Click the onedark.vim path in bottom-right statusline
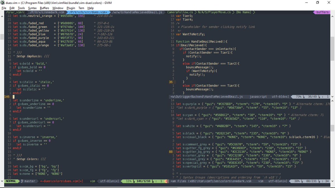 [211, 181]
